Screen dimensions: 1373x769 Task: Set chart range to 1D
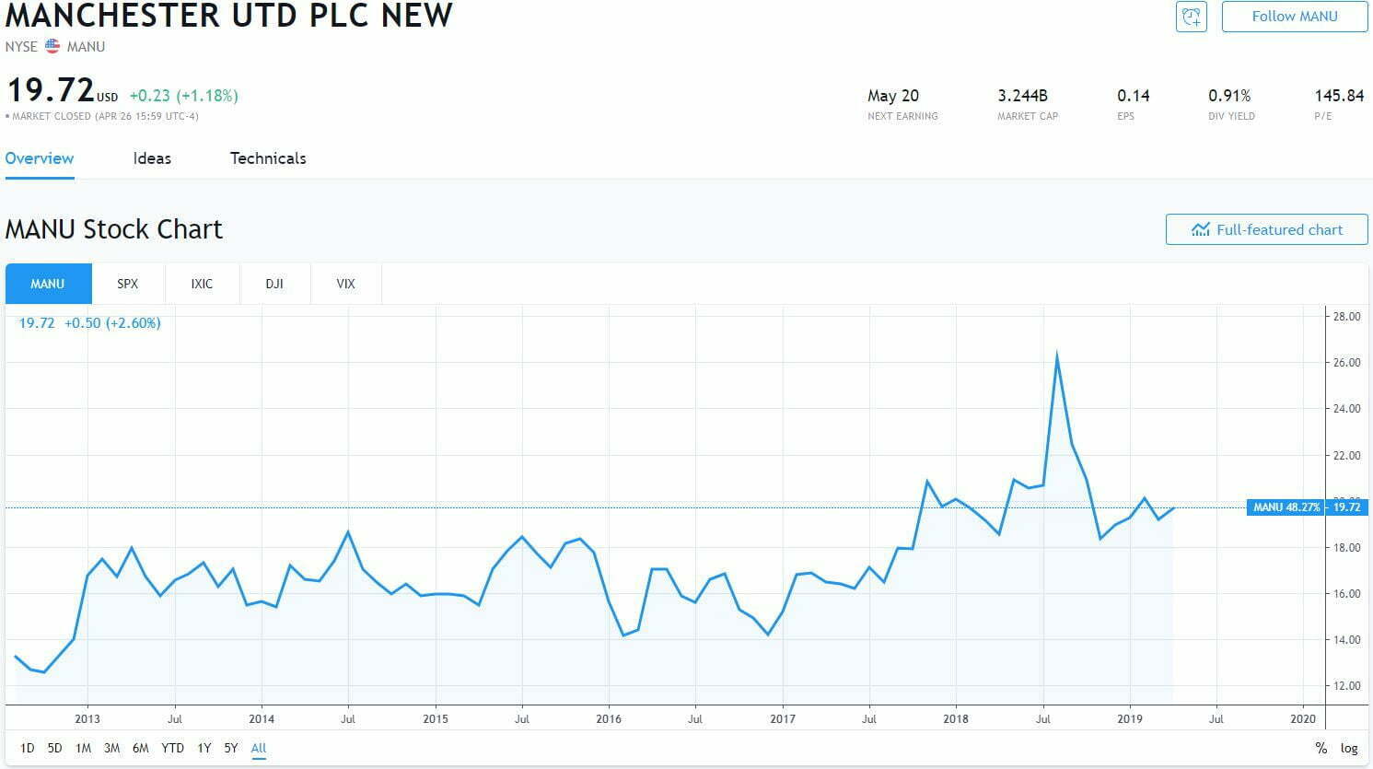[28, 748]
